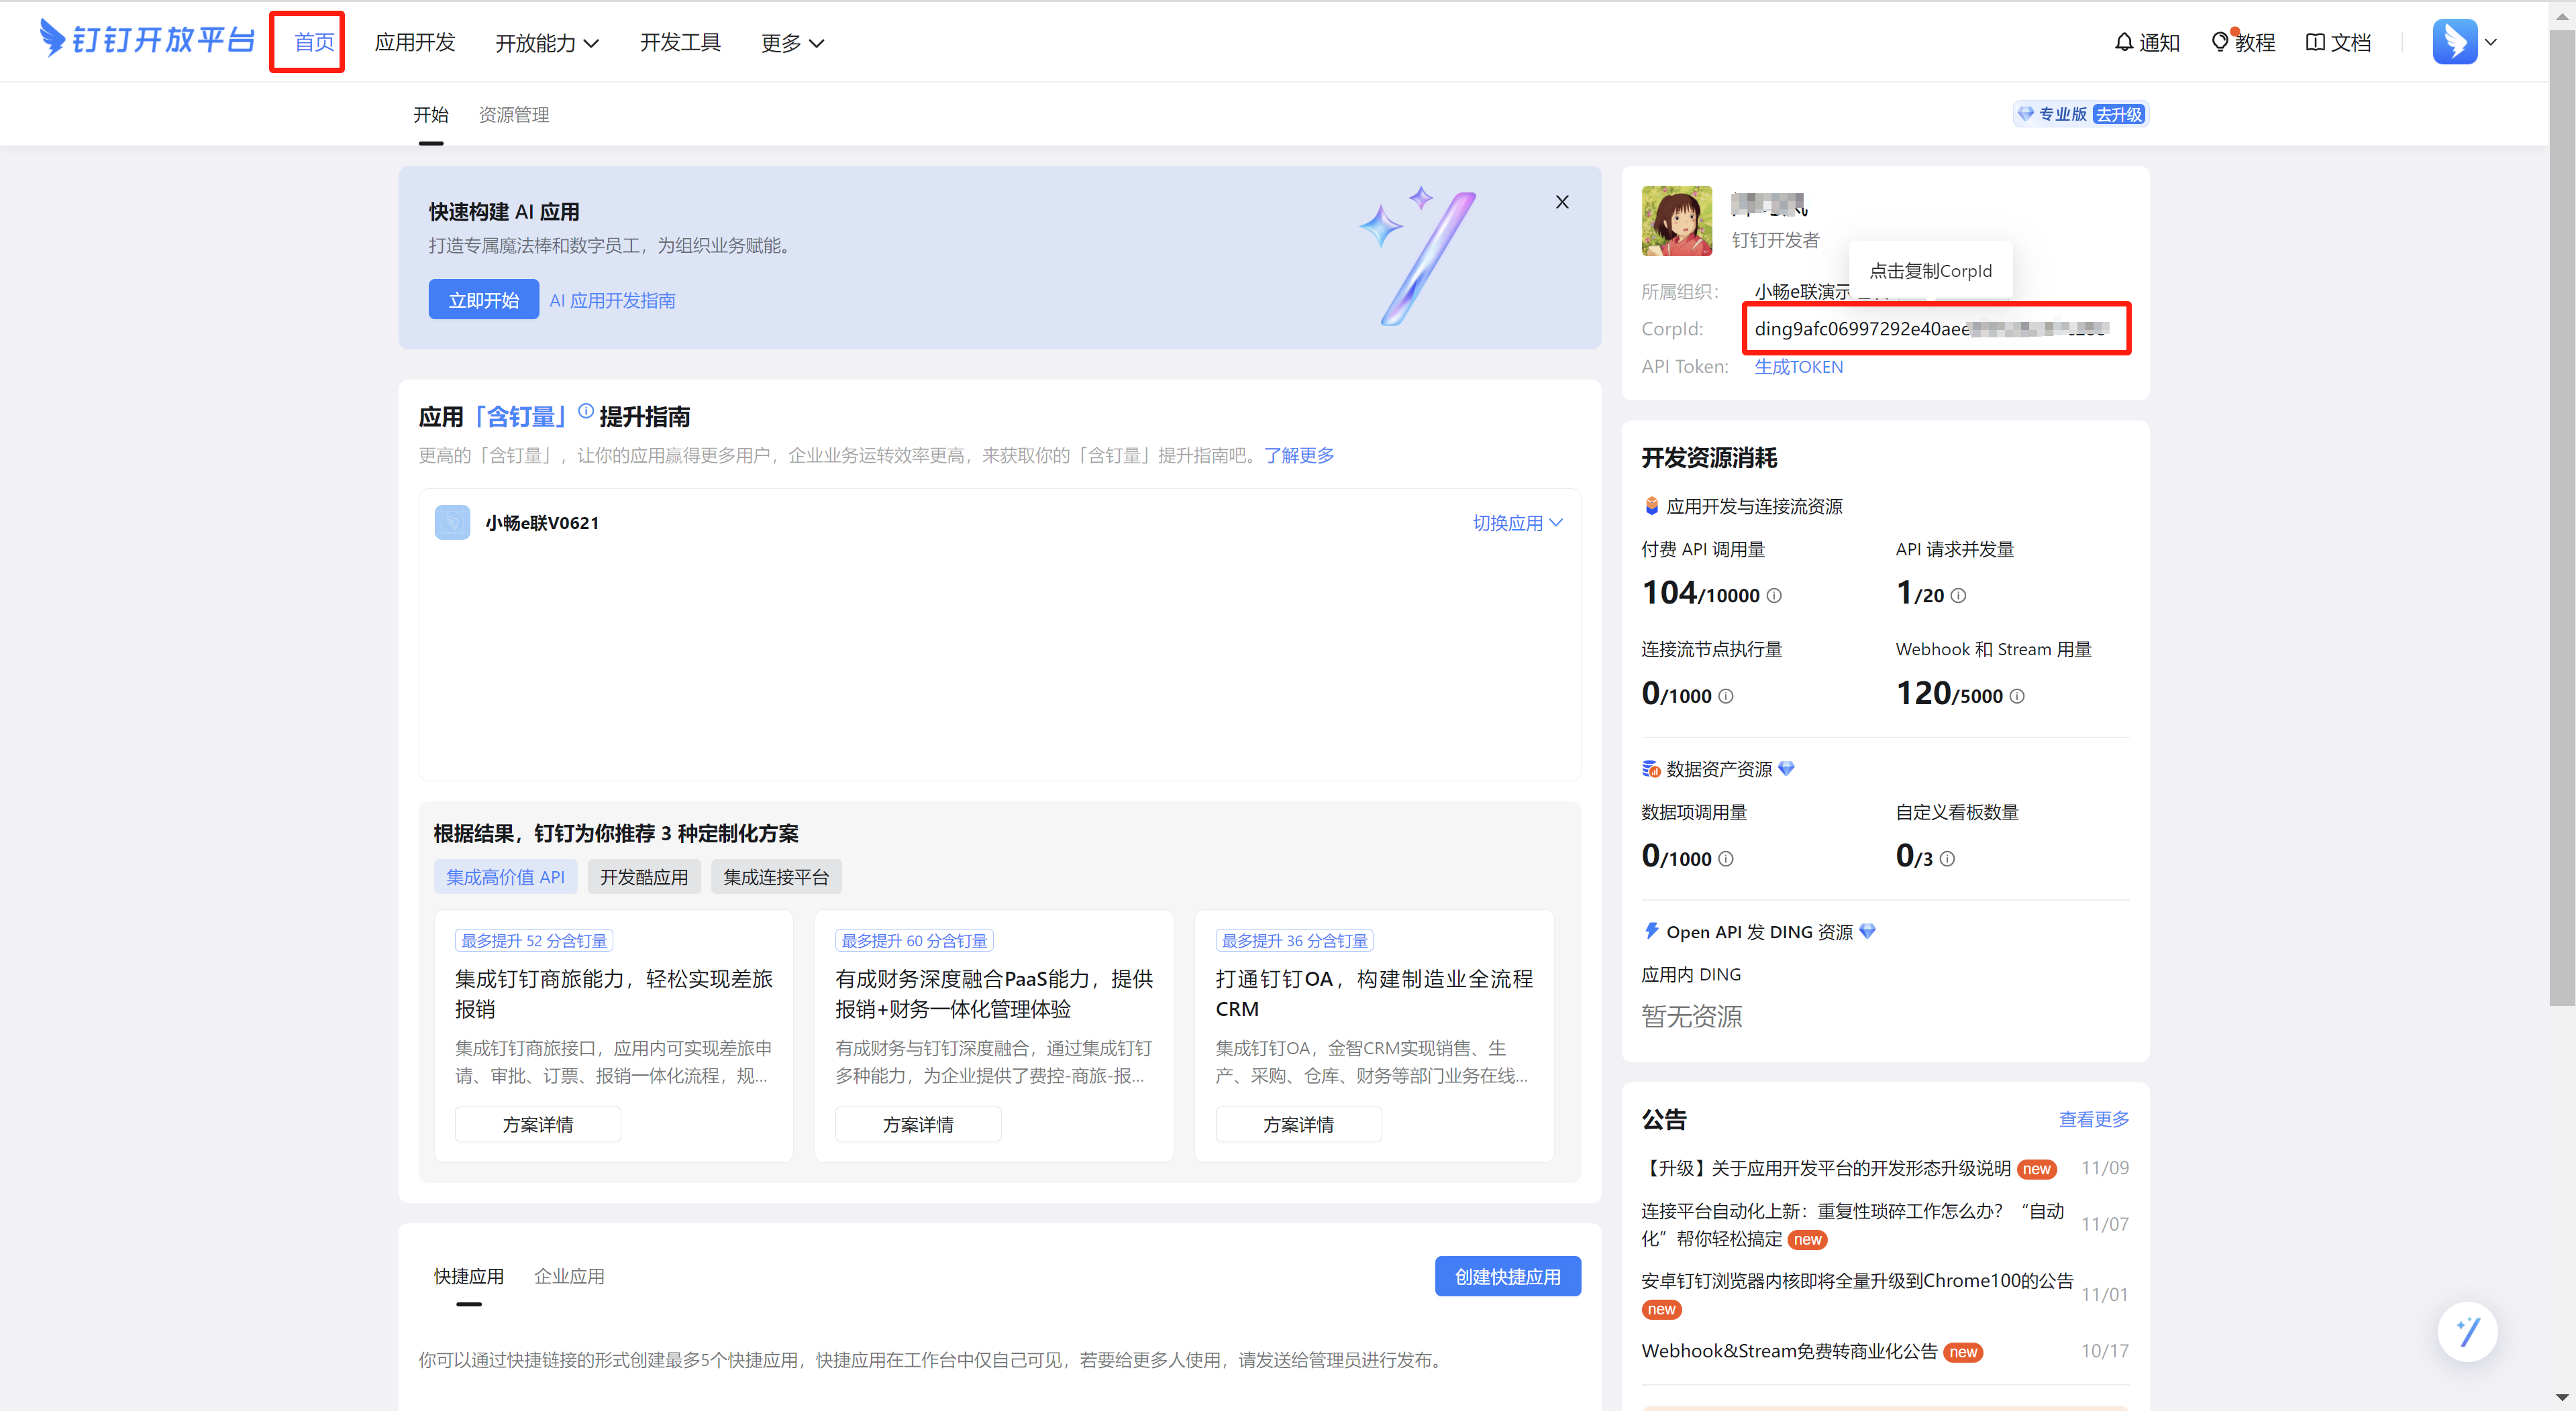The height and width of the screenshot is (1411, 2576).
Task: Switch to the 资源管理 tab
Action: 514,115
